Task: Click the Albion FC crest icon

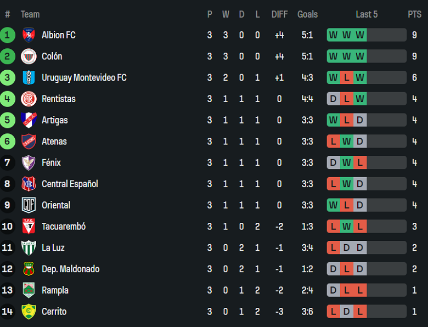Action: click(x=29, y=35)
